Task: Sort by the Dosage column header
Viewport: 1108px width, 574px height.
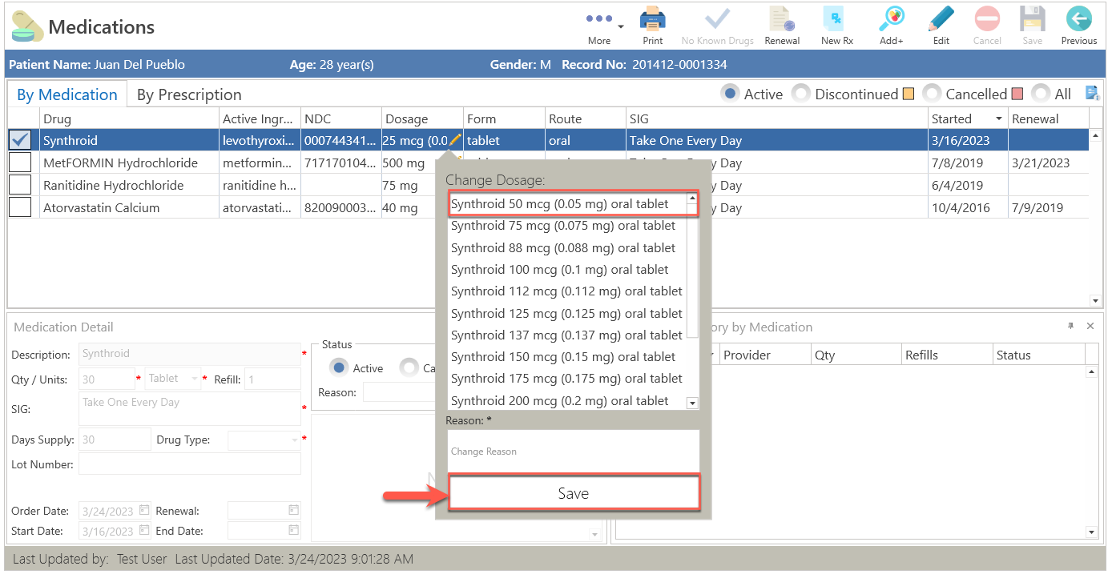Action: tap(422, 118)
